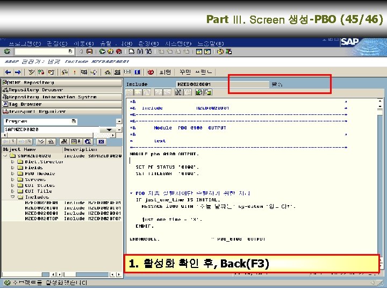
Task: Click the Find binoculars icon in standard toolbar
Action: [140, 52]
